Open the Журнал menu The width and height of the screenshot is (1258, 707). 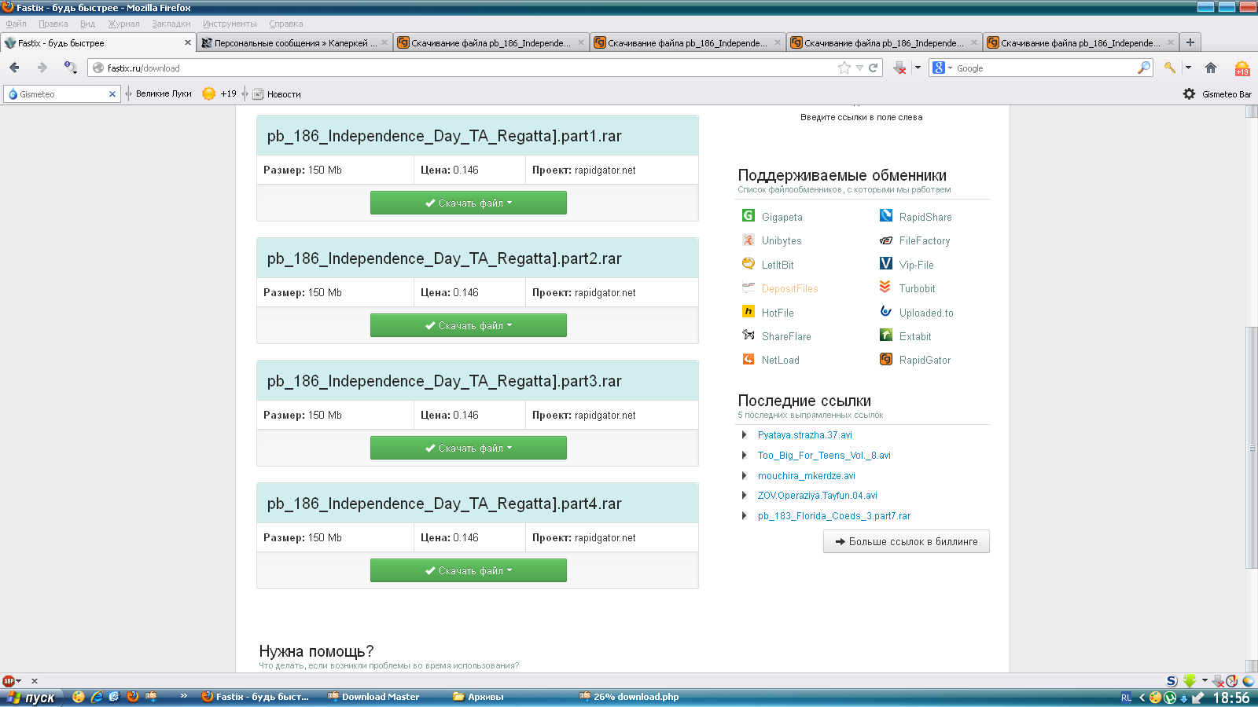[x=123, y=24]
